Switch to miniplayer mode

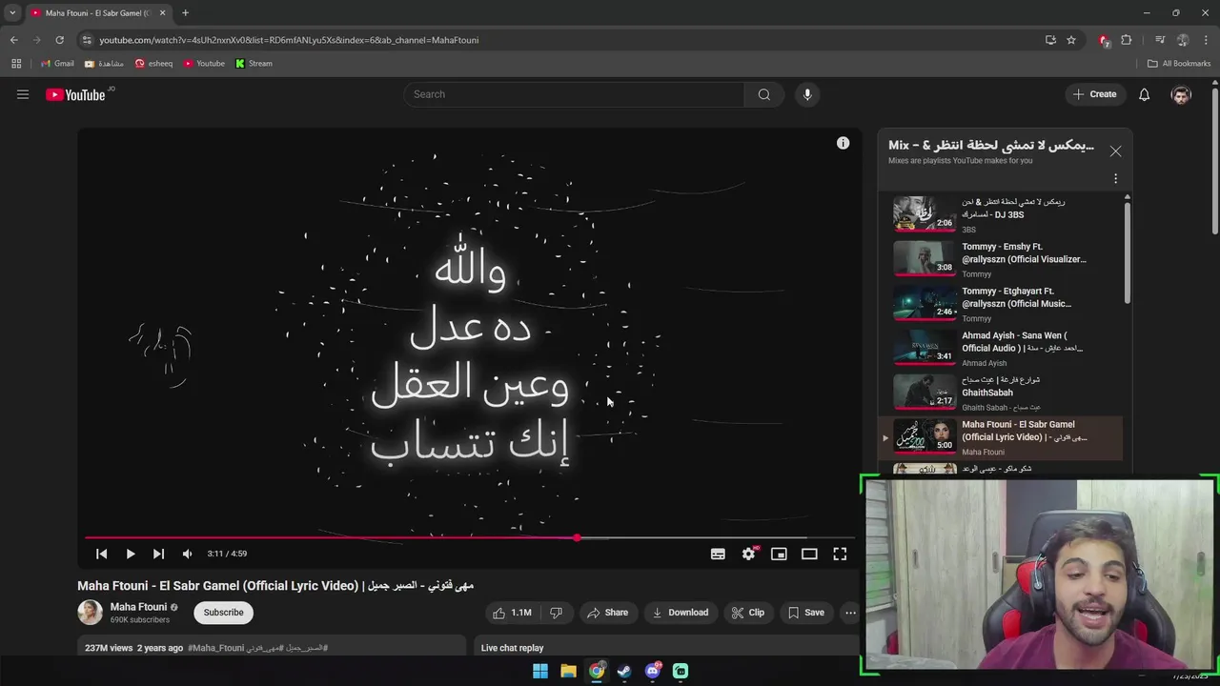click(779, 554)
